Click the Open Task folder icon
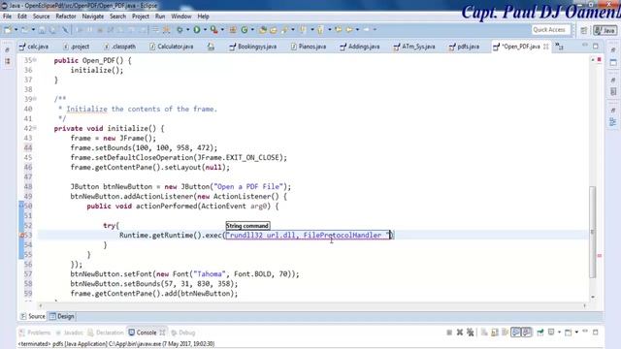 (x=274, y=30)
